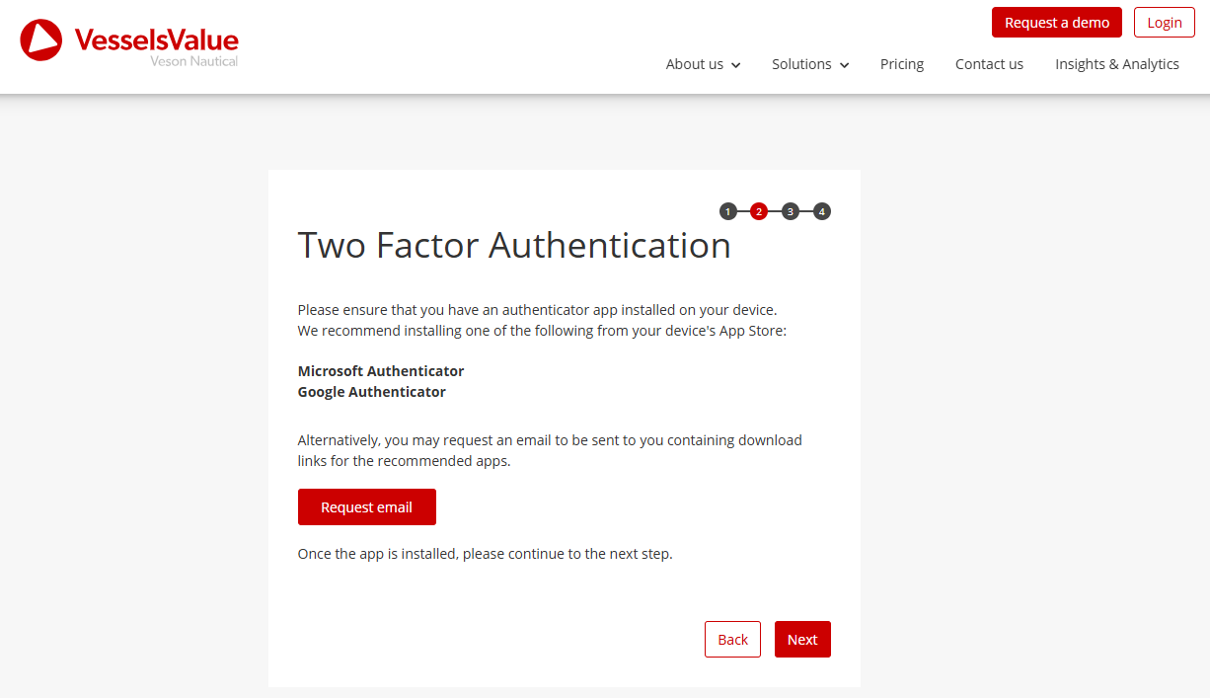Open the About us menu label
This screenshot has width=1210, height=698.
pos(694,64)
